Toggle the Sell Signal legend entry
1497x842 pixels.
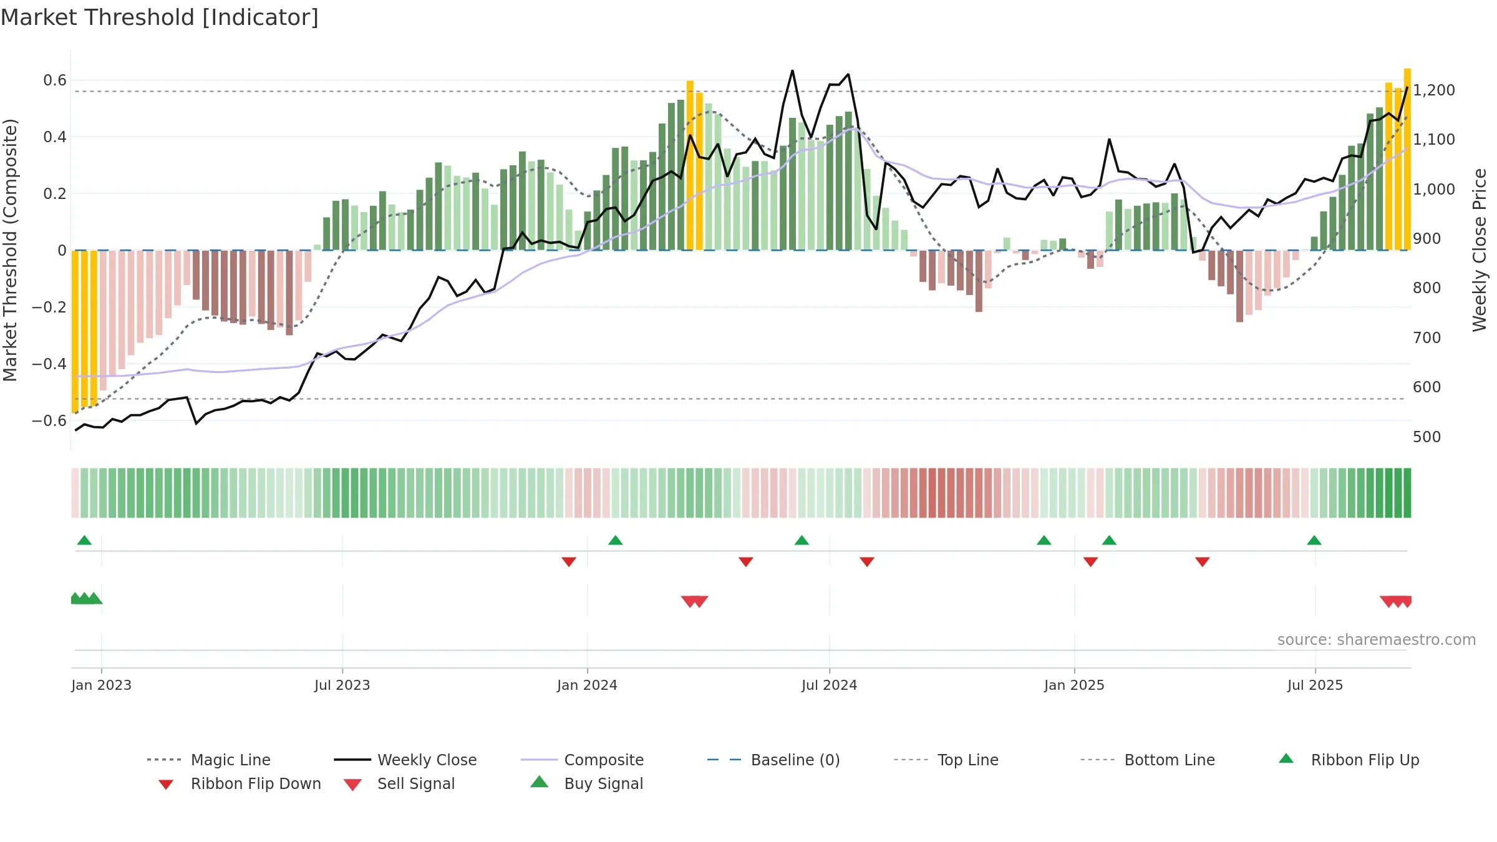pos(399,783)
